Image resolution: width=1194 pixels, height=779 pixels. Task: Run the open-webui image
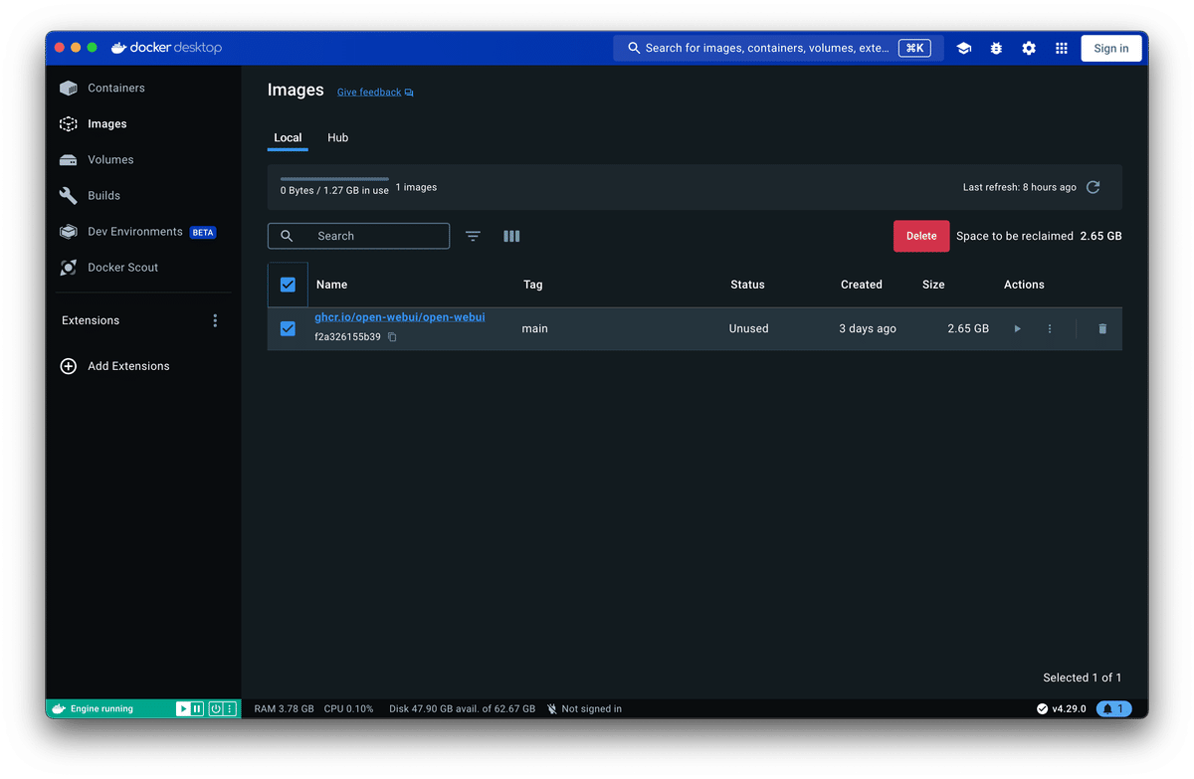1017,328
